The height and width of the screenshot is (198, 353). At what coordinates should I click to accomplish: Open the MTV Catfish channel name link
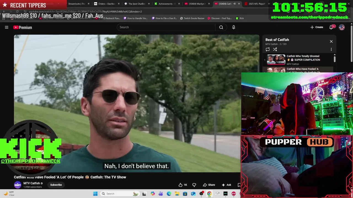tap(31, 183)
